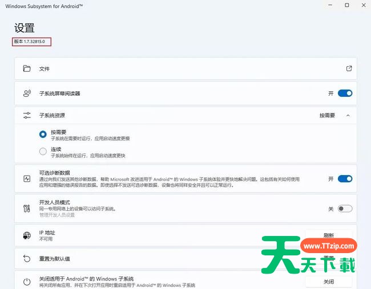Image resolution: width=371 pixels, height=289 pixels.
Task: Click the diagnostics pulse icon beside 可选诊断数据
Action: [x=27, y=178]
